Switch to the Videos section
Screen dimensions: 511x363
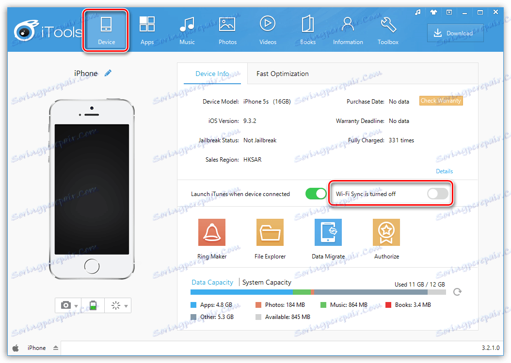268,30
